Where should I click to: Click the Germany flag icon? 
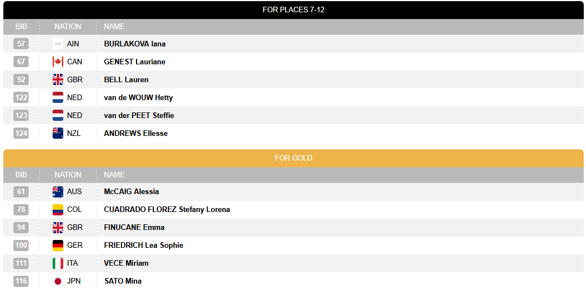pos(58,246)
